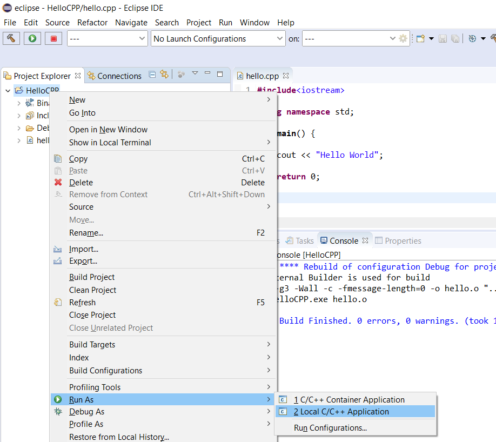Screen dimensions: 496x442
Task: Click the Copy icon in context menu
Action: (x=58, y=158)
